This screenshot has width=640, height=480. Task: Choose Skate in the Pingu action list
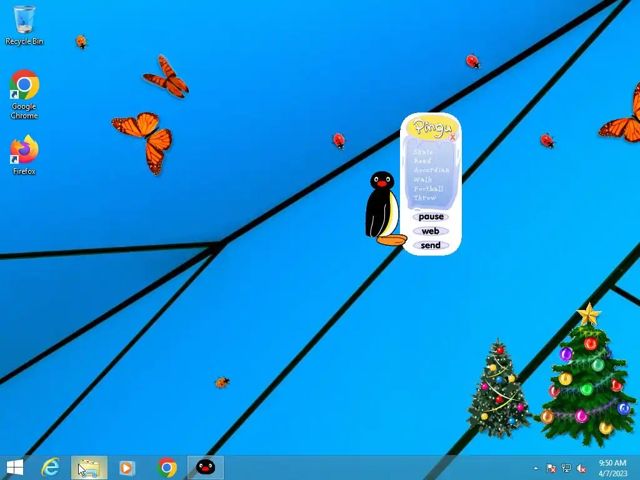(423, 152)
